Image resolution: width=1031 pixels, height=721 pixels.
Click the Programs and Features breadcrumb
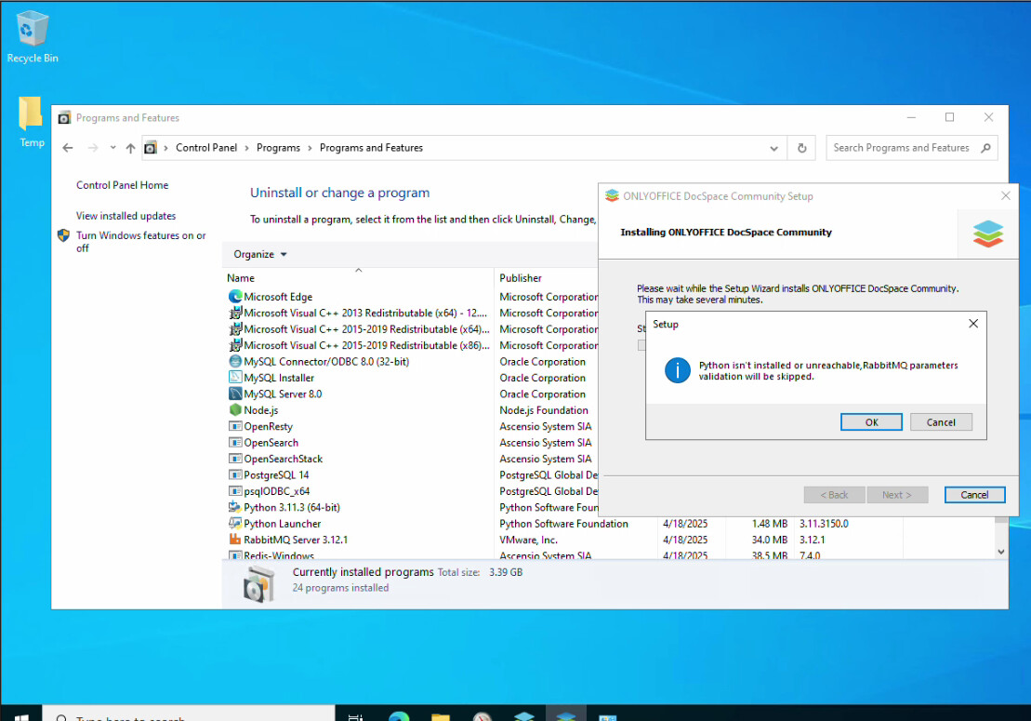[x=372, y=148]
